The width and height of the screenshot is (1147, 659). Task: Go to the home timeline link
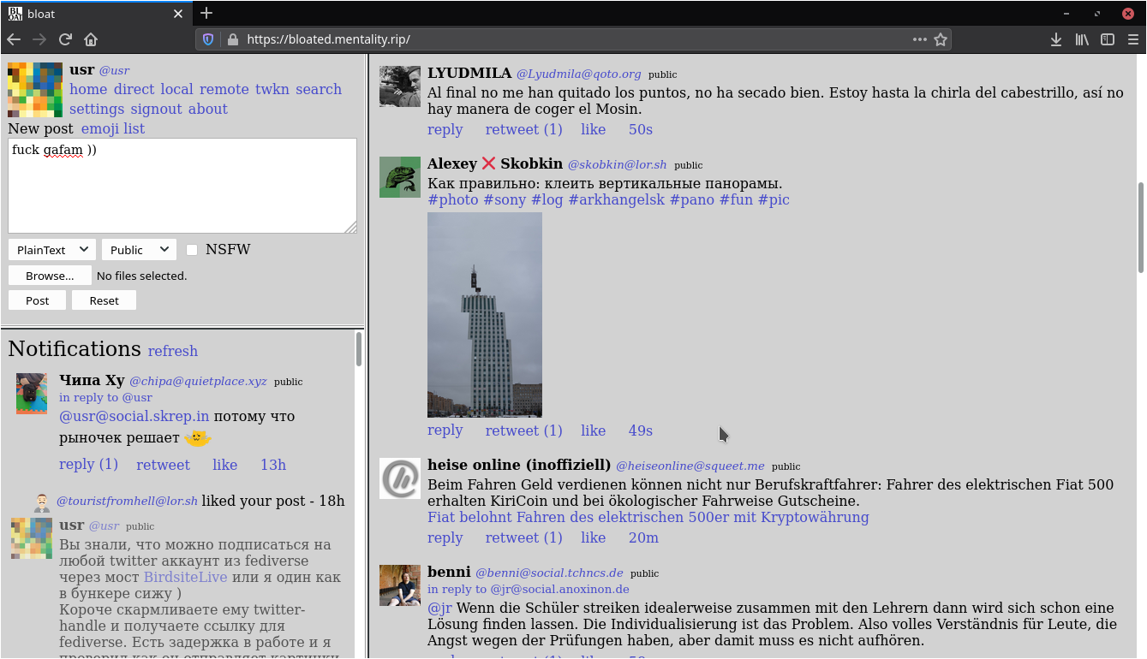coord(88,89)
